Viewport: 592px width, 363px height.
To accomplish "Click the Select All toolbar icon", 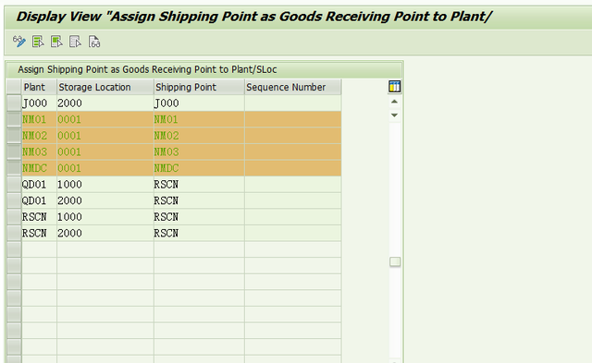I will click(x=38, y=42).
